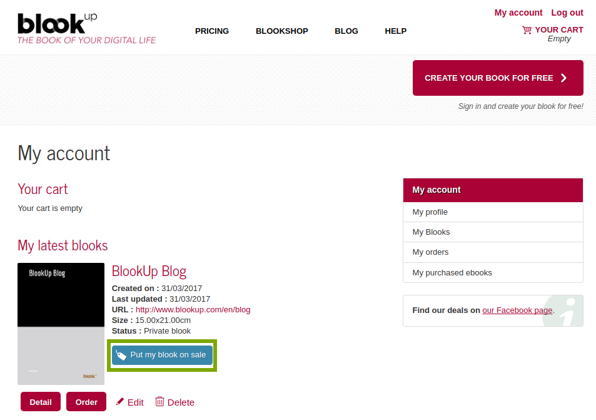Click the 'Sign in and create your blook' text
596x420 pixels.
pos(521,106)
